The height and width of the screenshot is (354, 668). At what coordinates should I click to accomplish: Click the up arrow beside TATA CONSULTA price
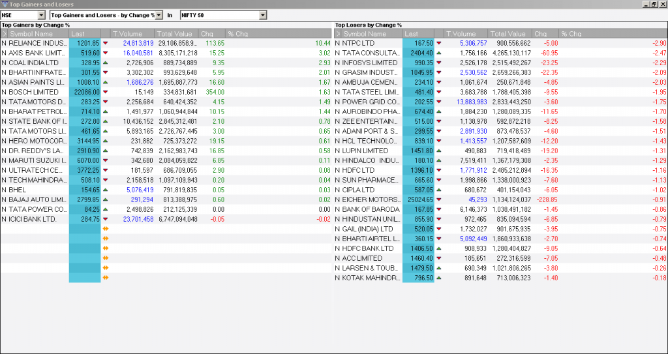(x=439, y=53)
